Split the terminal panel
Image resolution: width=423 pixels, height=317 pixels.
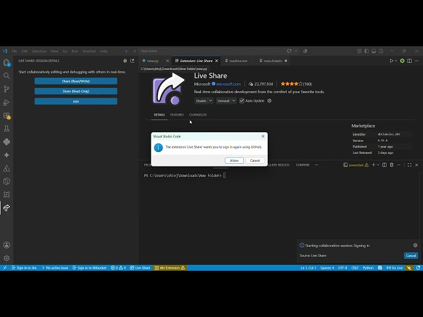(x=385, y=164)
